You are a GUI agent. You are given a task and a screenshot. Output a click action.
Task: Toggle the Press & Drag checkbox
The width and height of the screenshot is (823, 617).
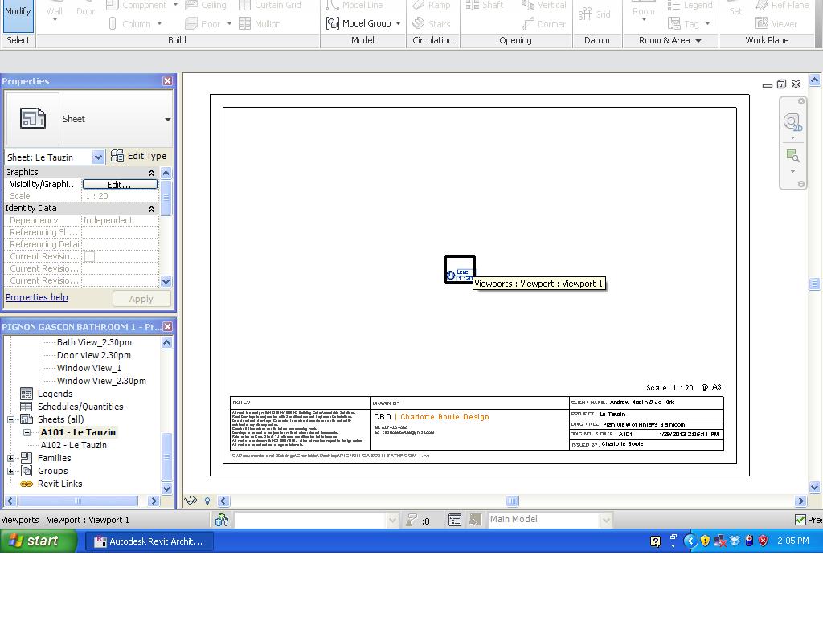[800, 520]
